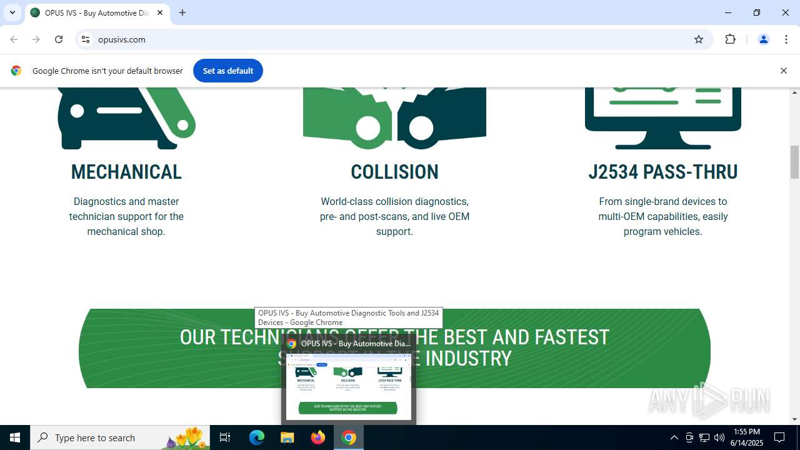Reload the current page

59,39
